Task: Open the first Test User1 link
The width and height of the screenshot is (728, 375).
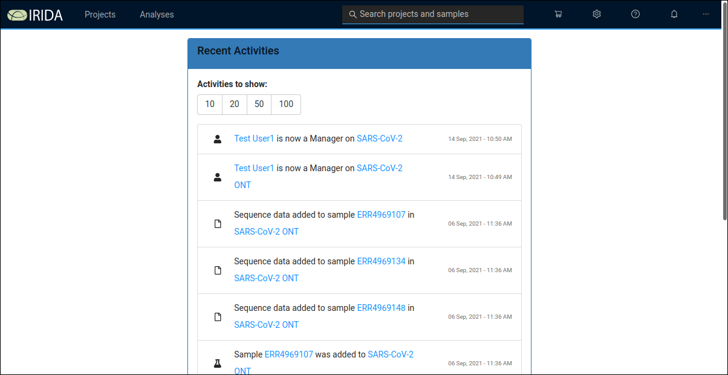Action: tap(255, 139)
